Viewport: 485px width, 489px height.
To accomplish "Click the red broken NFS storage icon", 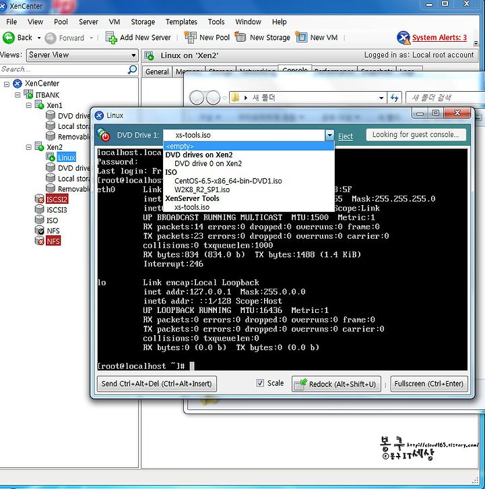I will coord(39,240).
